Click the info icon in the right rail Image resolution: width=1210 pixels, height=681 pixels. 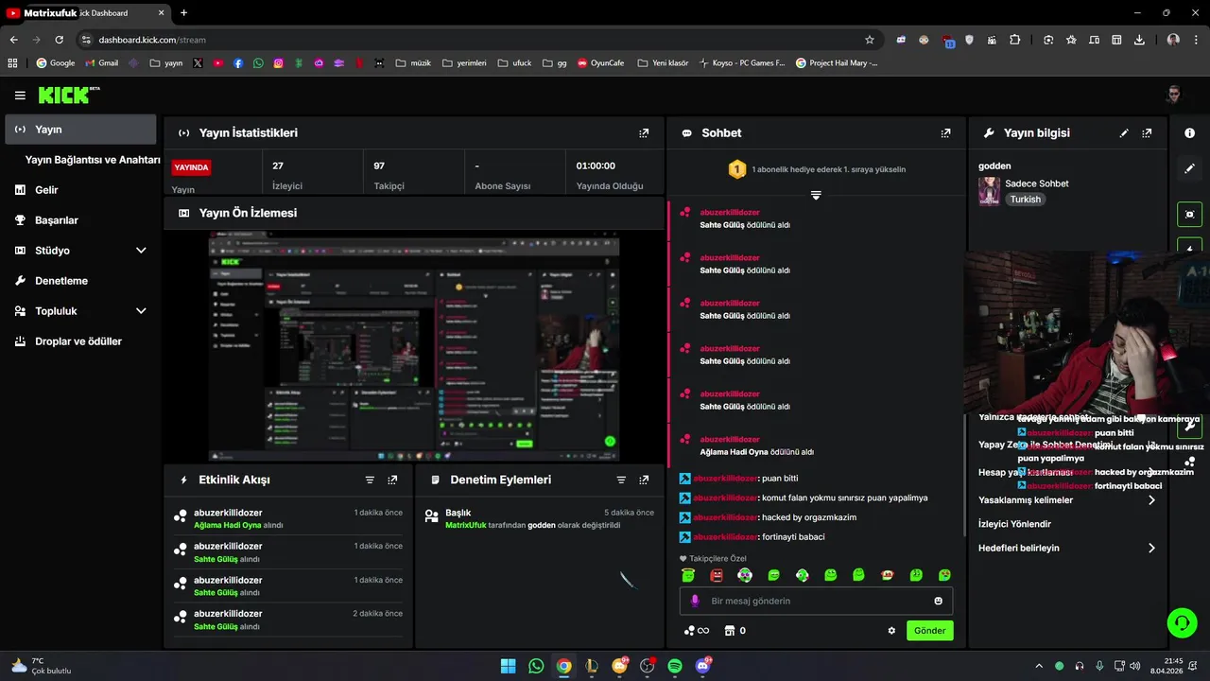click(x=1189, y=133)
